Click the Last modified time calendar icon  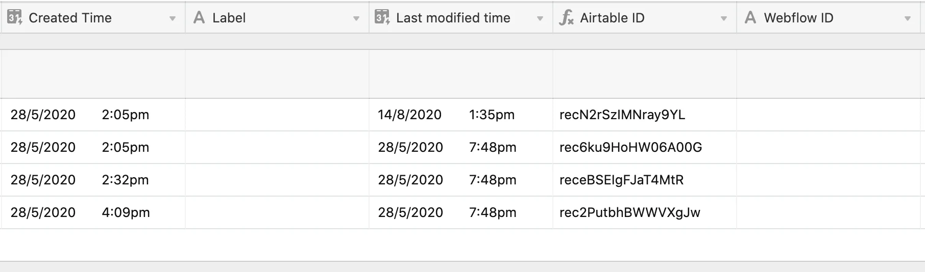tap(382, 18)
